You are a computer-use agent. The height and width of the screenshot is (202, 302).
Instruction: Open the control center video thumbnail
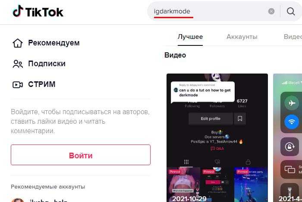[x=288, y=138]
